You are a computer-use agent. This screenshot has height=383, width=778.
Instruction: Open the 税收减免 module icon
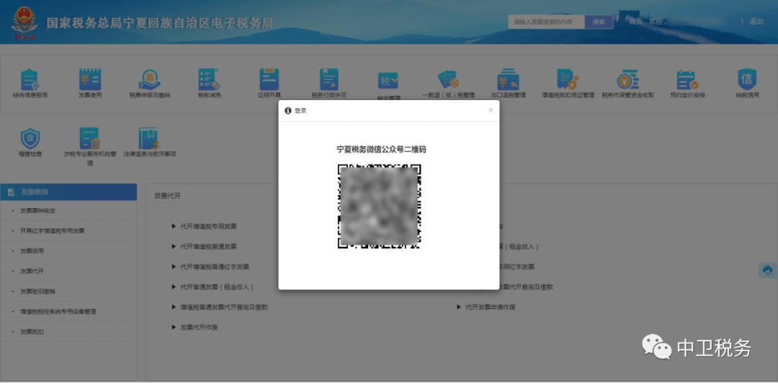coord(209,79)
